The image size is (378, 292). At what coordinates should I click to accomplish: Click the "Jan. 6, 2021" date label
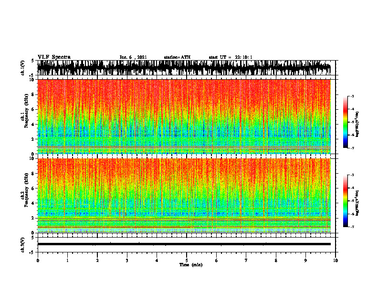[x=133, y=57]
